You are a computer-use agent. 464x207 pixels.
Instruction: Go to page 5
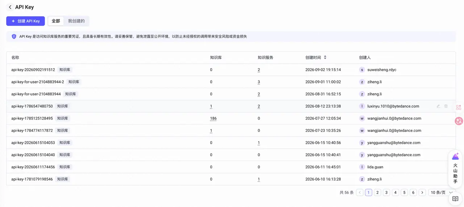(404, 193)
